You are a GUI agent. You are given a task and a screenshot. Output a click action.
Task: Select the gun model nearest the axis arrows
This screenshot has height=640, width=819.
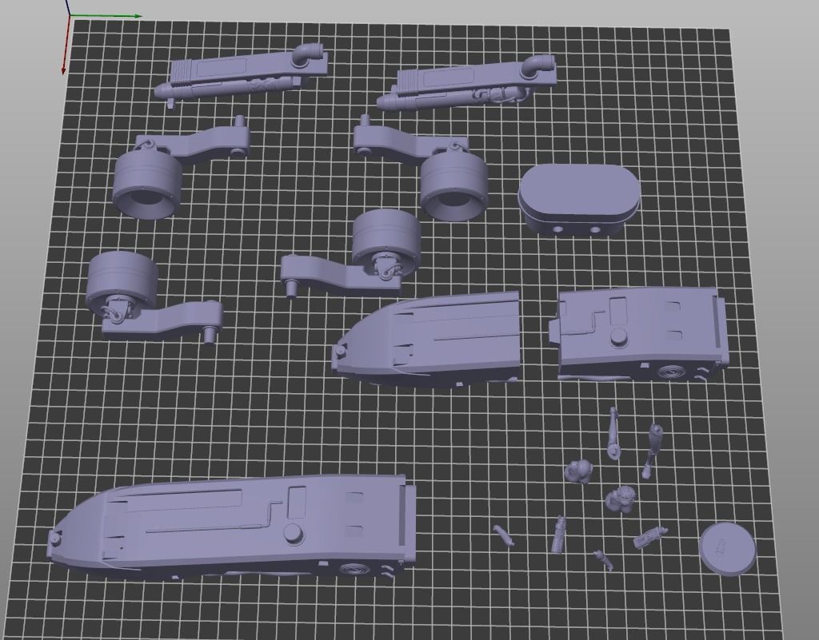coord(242,74)
